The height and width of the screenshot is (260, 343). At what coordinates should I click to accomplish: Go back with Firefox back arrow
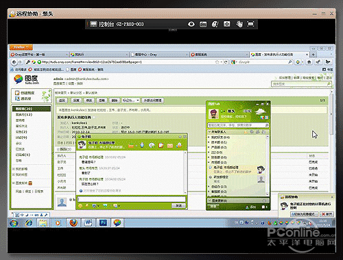[14, 62]
